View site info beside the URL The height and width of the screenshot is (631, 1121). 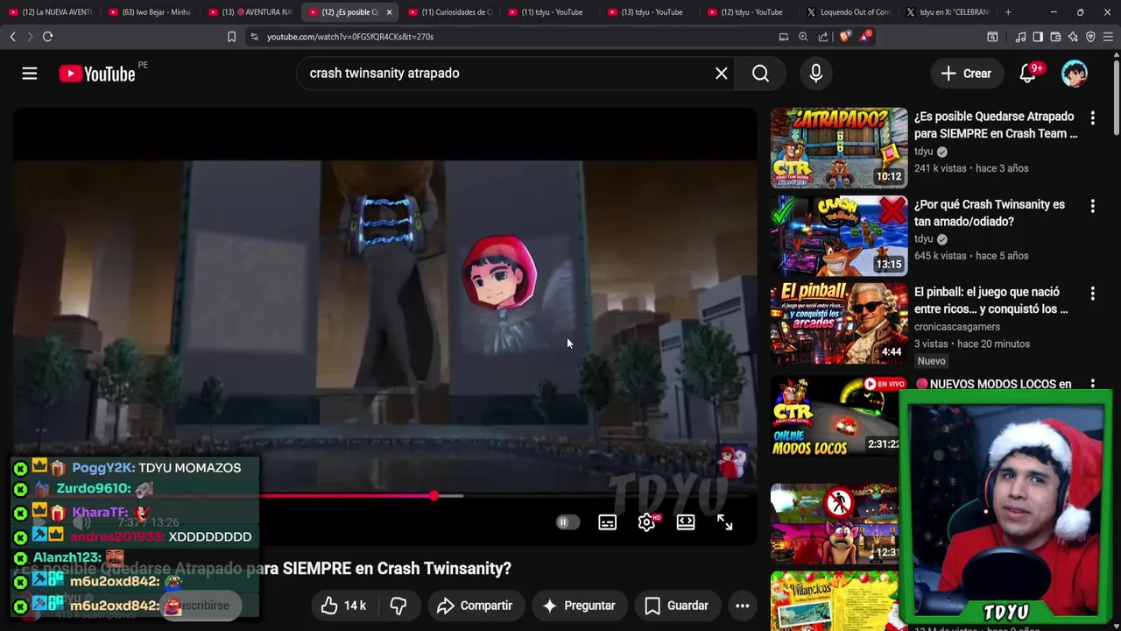click(x=254, y=37)
